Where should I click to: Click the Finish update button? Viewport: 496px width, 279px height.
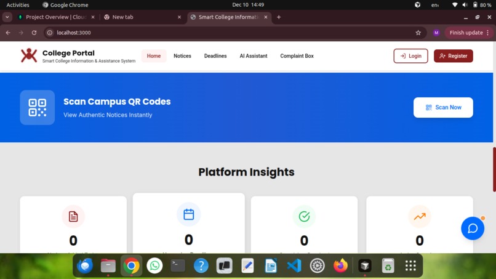click(x=466, y=33)
